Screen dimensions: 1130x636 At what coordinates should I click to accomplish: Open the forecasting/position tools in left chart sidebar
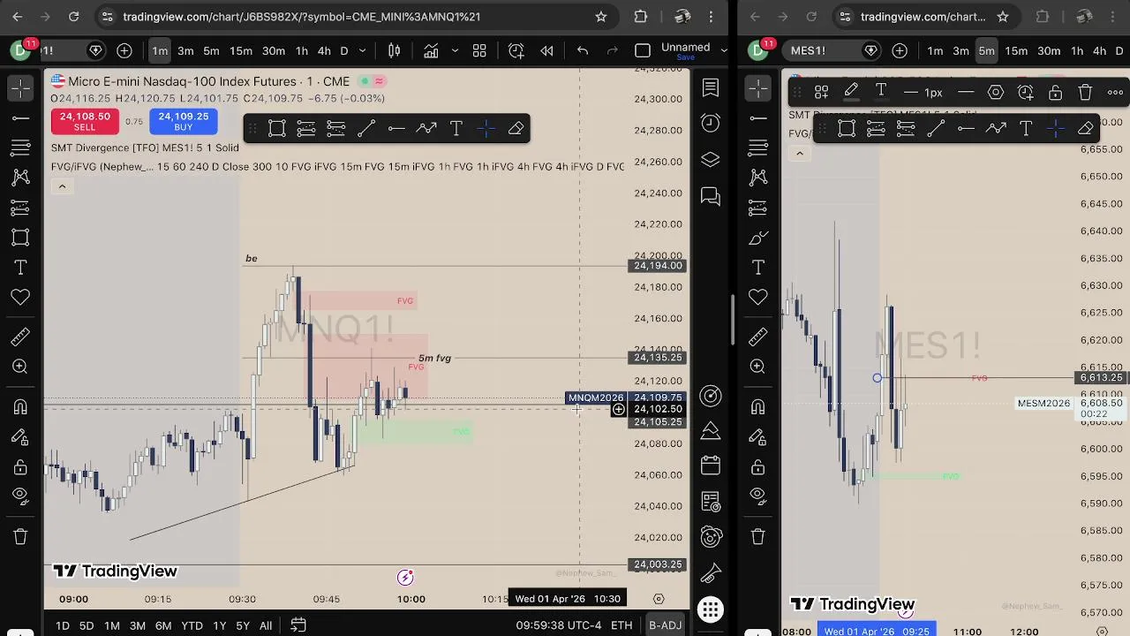20,207
